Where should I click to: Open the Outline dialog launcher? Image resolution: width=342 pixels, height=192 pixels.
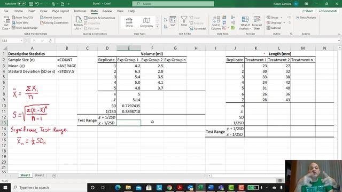[x=291, y=34]
